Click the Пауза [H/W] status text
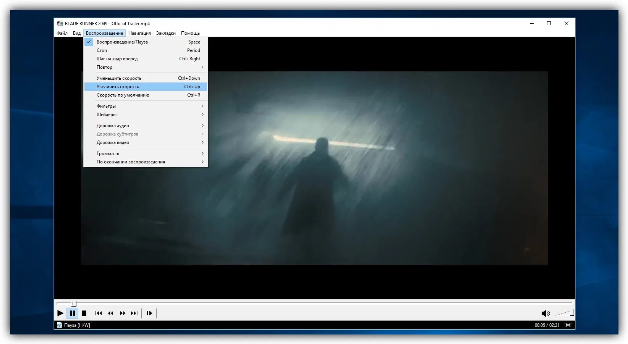The image size is (628, 344). click(77, 325)
